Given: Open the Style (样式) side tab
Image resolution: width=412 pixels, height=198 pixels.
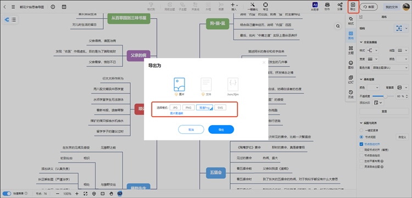Looking at the screenshot, I should [x=350, y=20].
